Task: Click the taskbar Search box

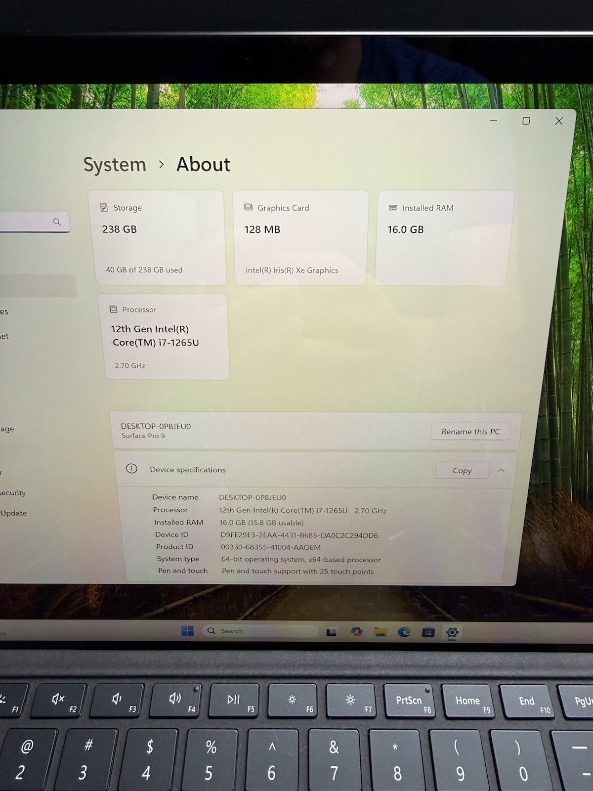Action: [x=260, y=631]
